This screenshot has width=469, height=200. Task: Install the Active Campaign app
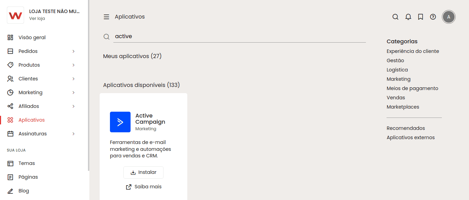143,173
